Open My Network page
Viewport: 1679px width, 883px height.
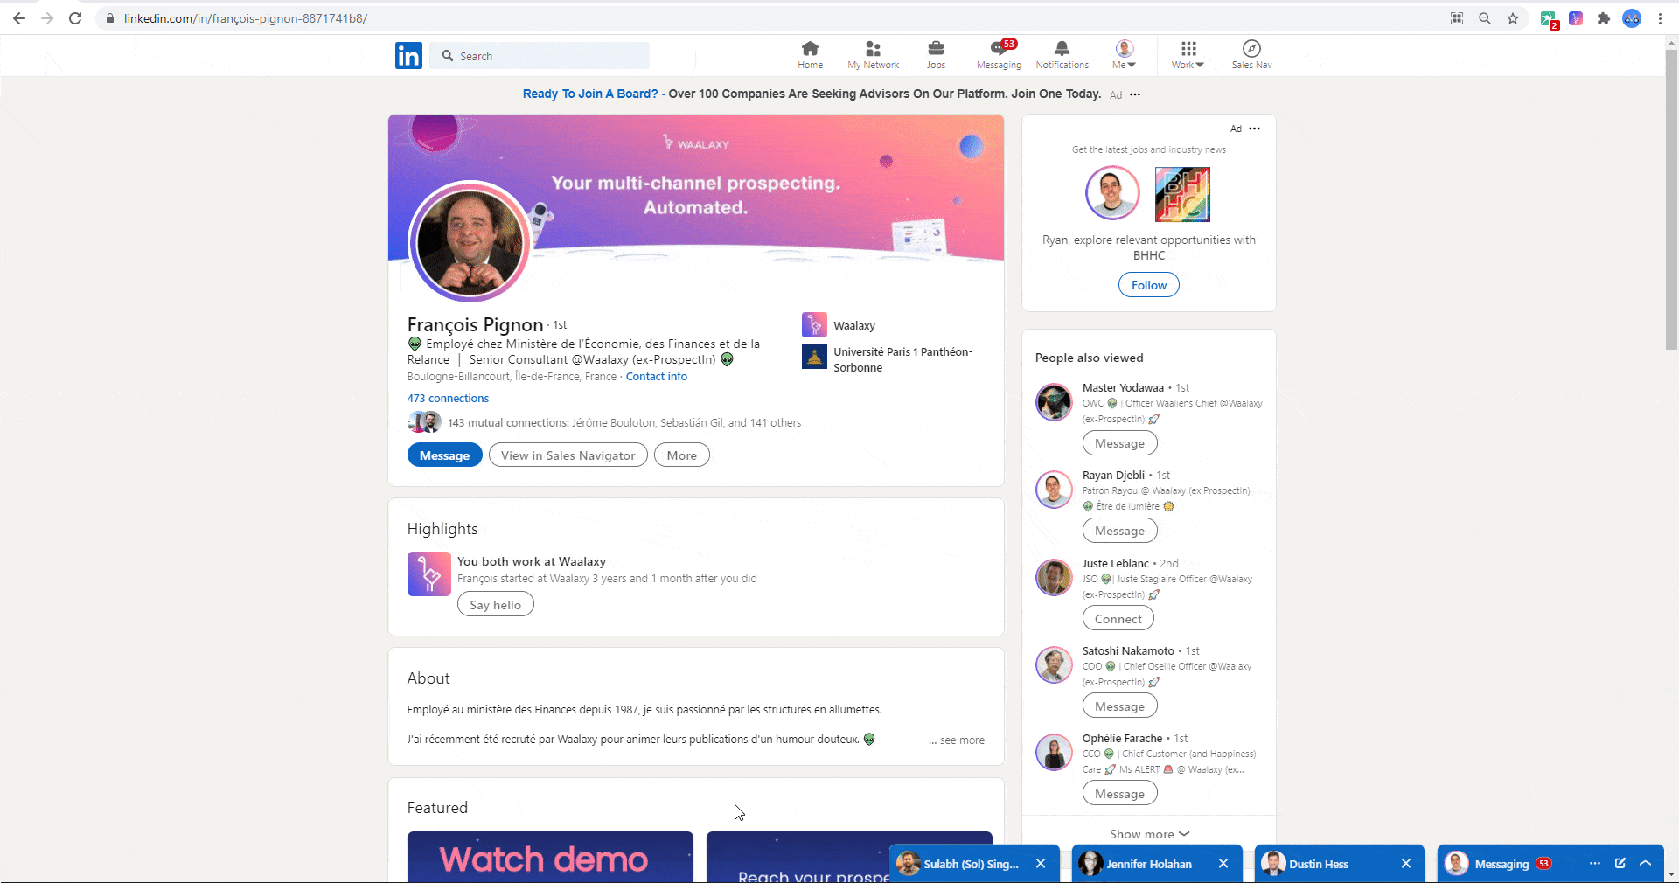873,55
